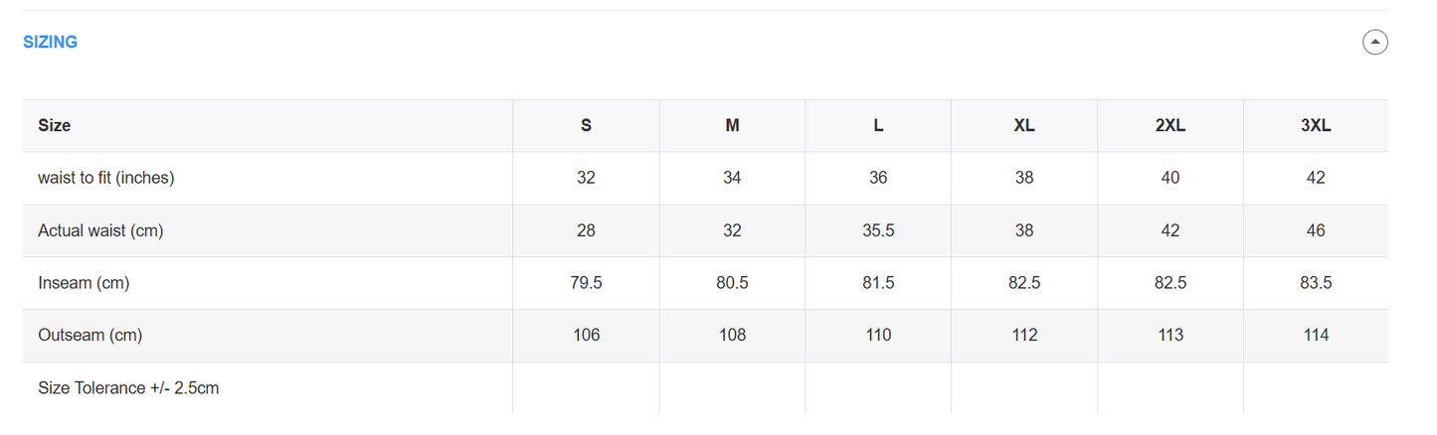Select the 2XL size column header
Screen dimensions: 1437x435
[1170, 126]
